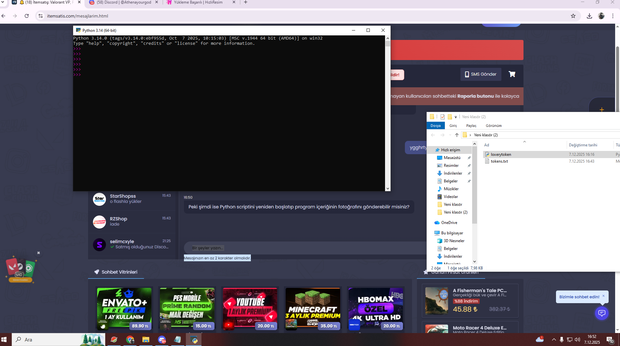Reload the itemsatis page
The height and width of the screenshot is (346, 620).
click(x=27, y=16)
